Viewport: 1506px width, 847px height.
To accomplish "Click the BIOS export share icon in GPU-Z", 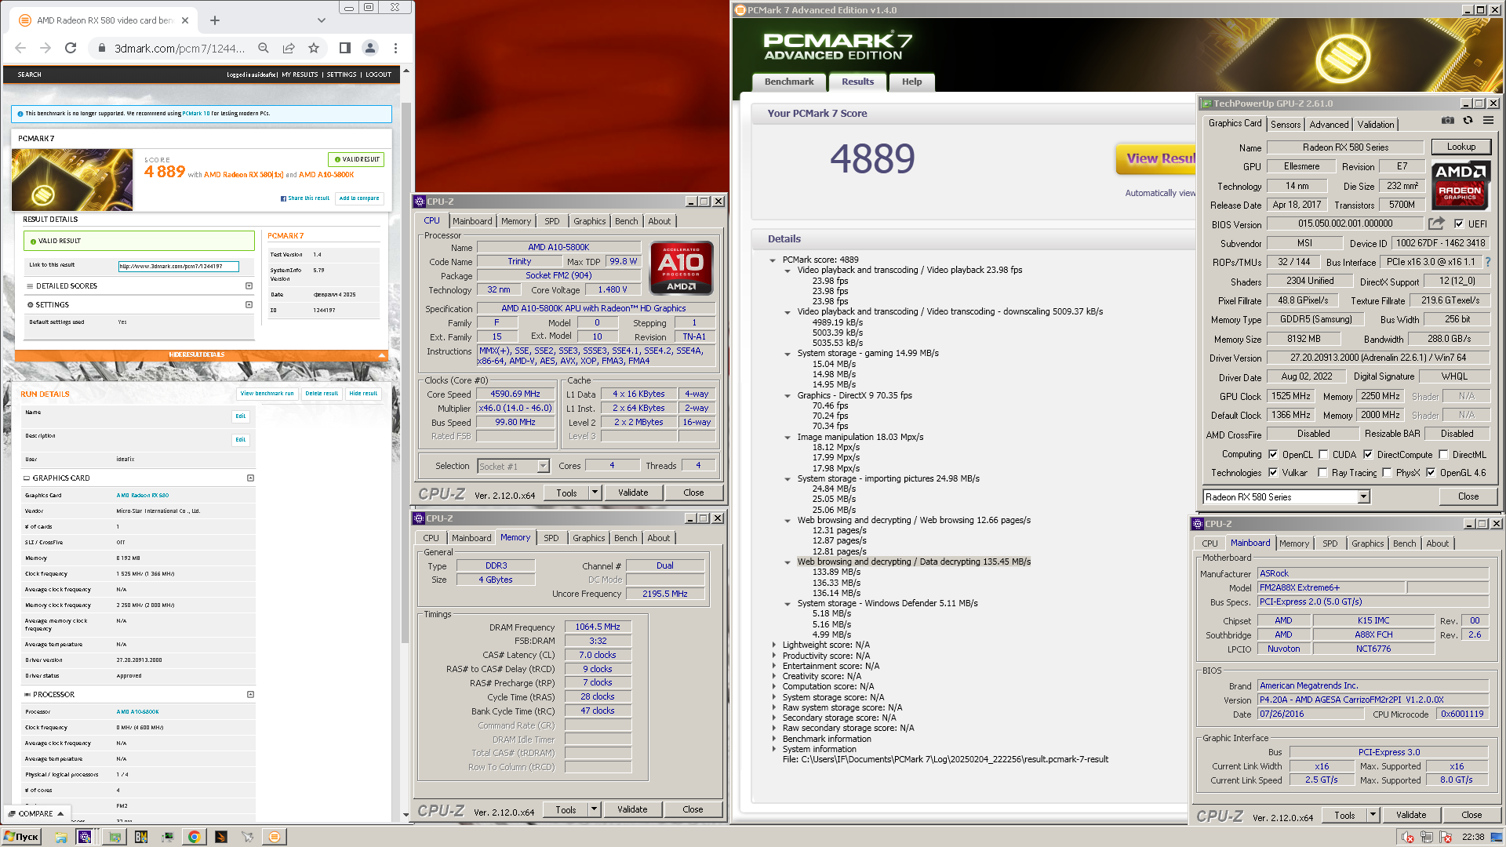I will (1436, 224).
